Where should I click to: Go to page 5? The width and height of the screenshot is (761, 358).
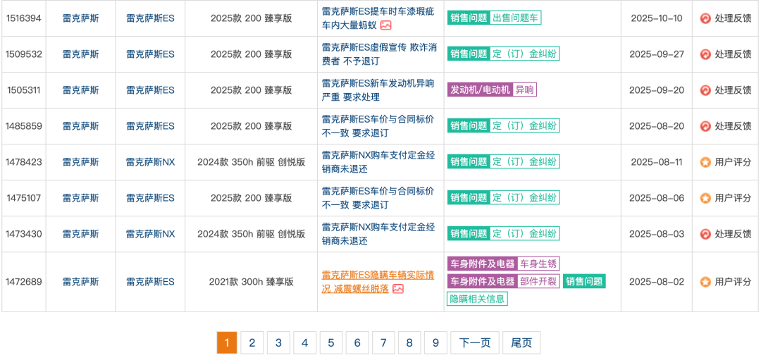[330, 343]
